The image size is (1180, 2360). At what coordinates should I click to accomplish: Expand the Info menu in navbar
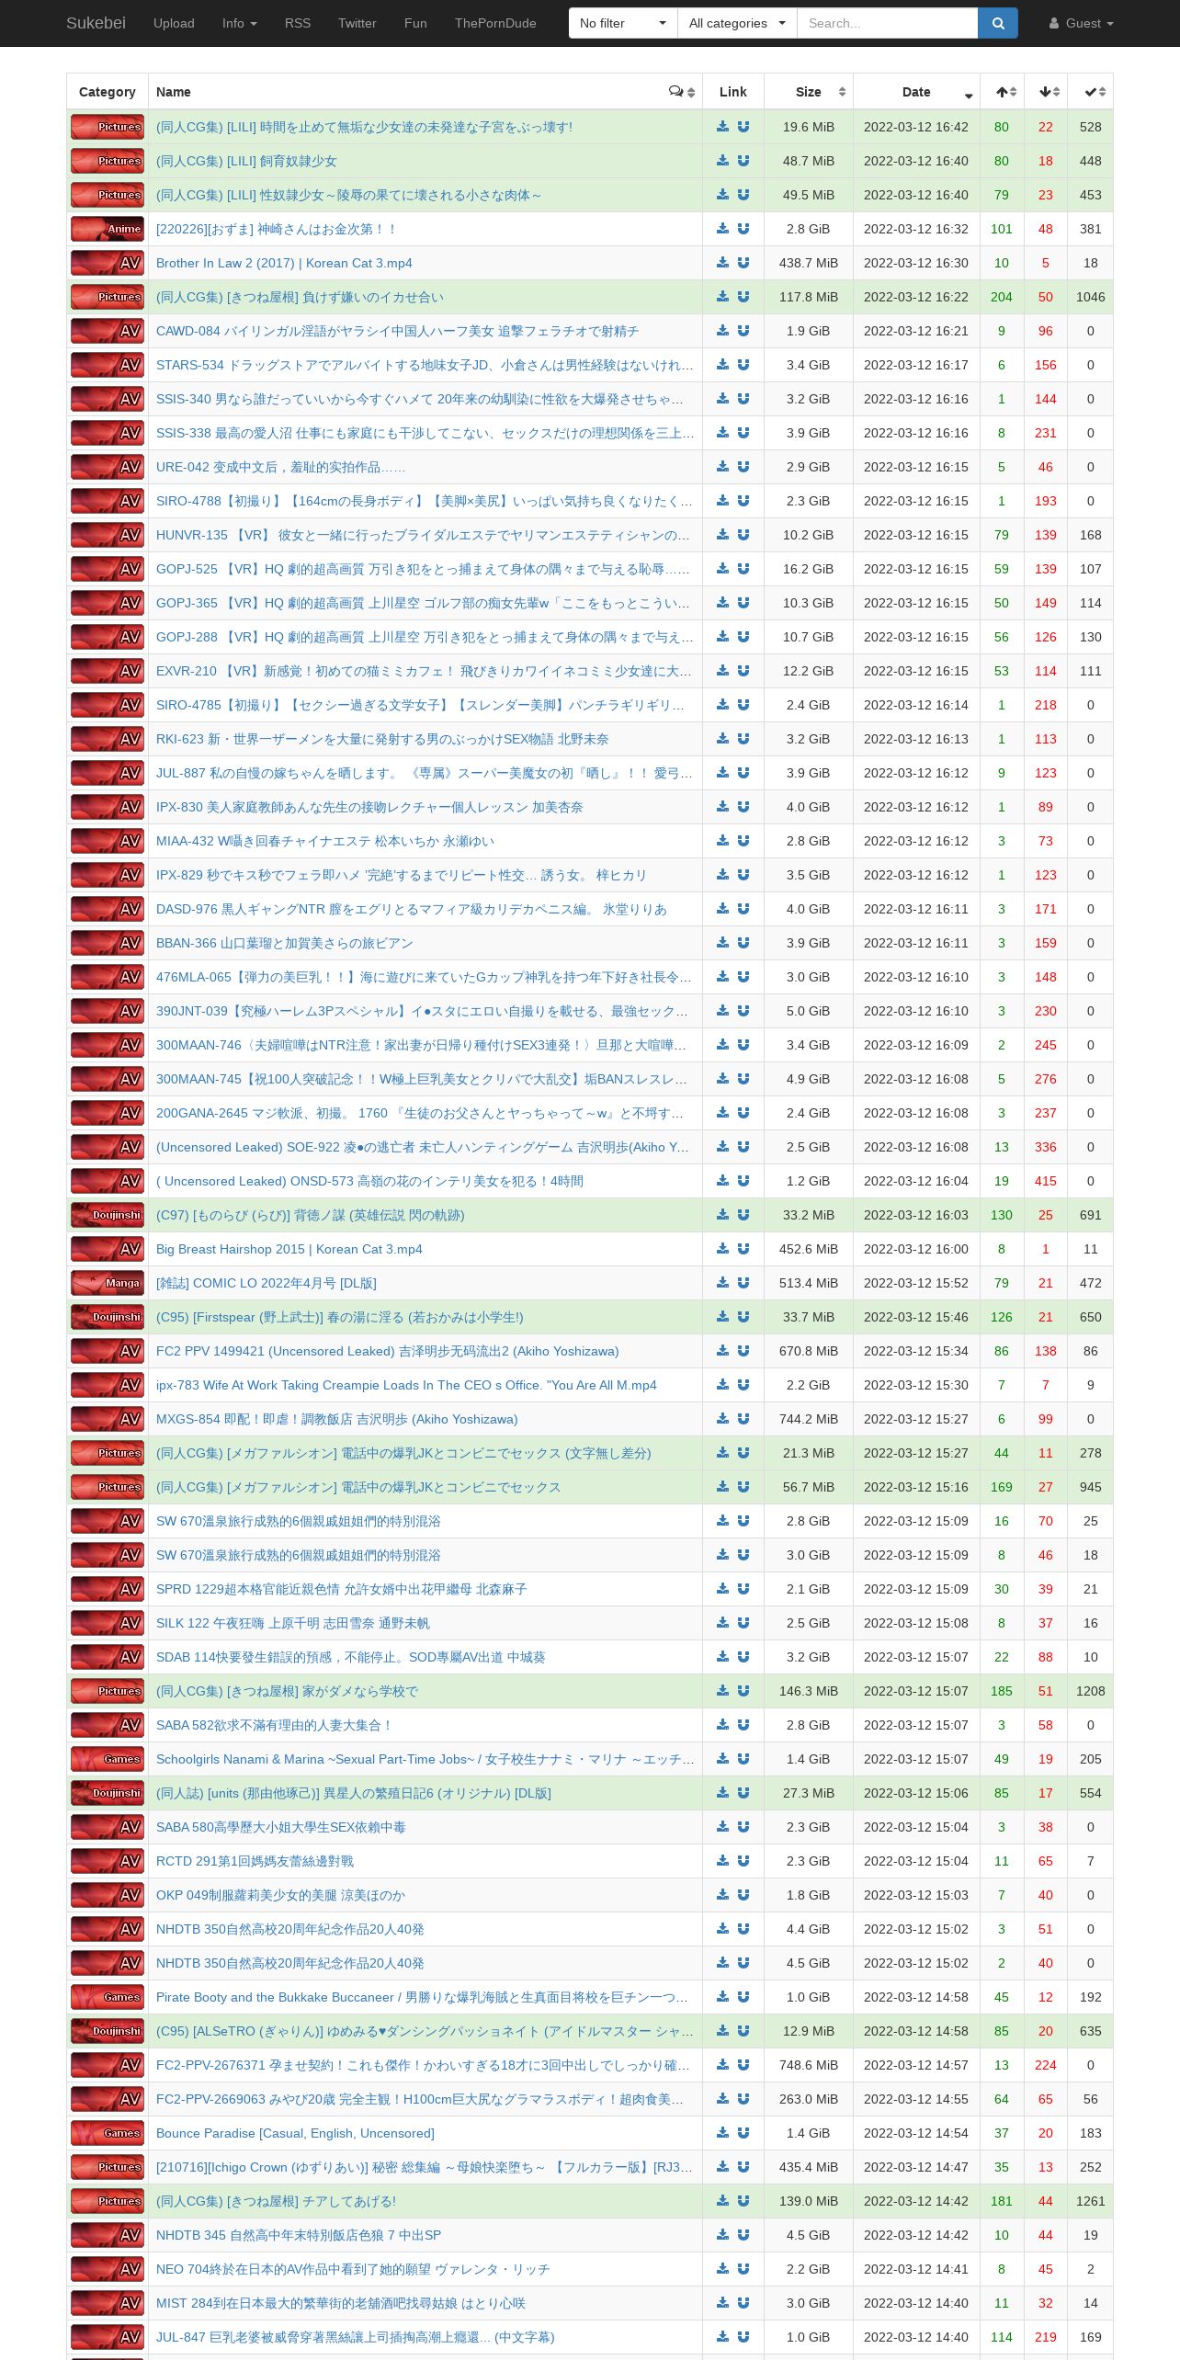point(239,23)
